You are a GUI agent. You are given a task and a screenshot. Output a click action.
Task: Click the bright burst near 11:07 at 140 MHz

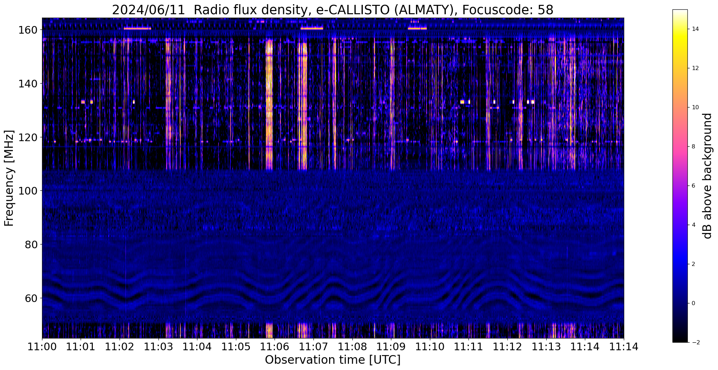(303, 84)
